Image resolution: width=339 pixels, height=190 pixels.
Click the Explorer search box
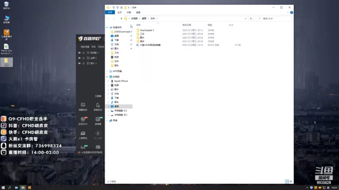274,19
